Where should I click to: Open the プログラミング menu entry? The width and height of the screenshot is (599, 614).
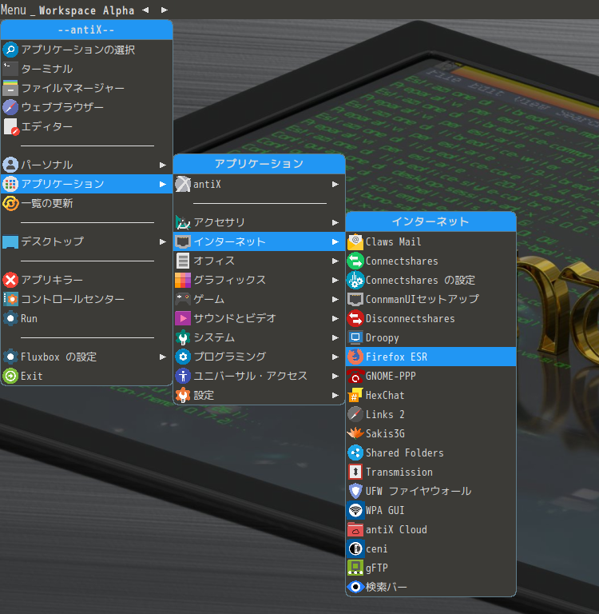click(259, 357)
